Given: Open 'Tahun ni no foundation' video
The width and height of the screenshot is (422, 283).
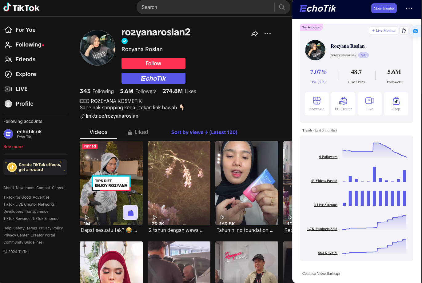Looking at the screenshot, I should [247, 183].
